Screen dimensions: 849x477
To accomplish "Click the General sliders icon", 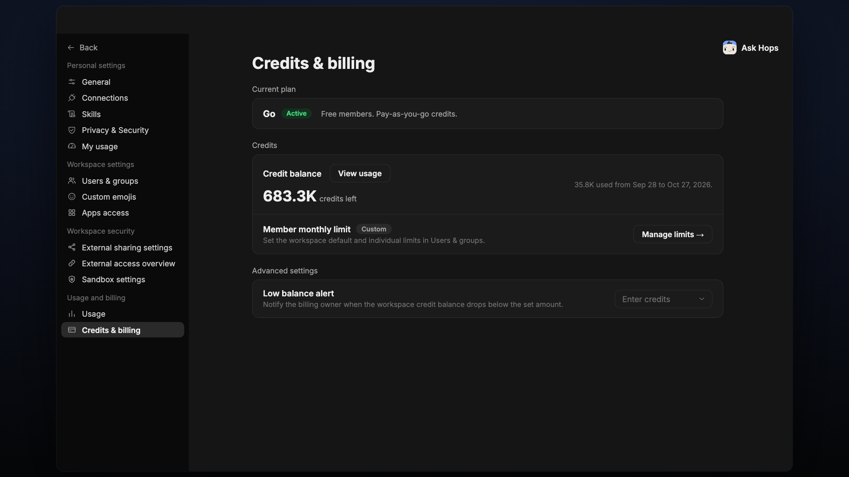I will tap(72, 82).
